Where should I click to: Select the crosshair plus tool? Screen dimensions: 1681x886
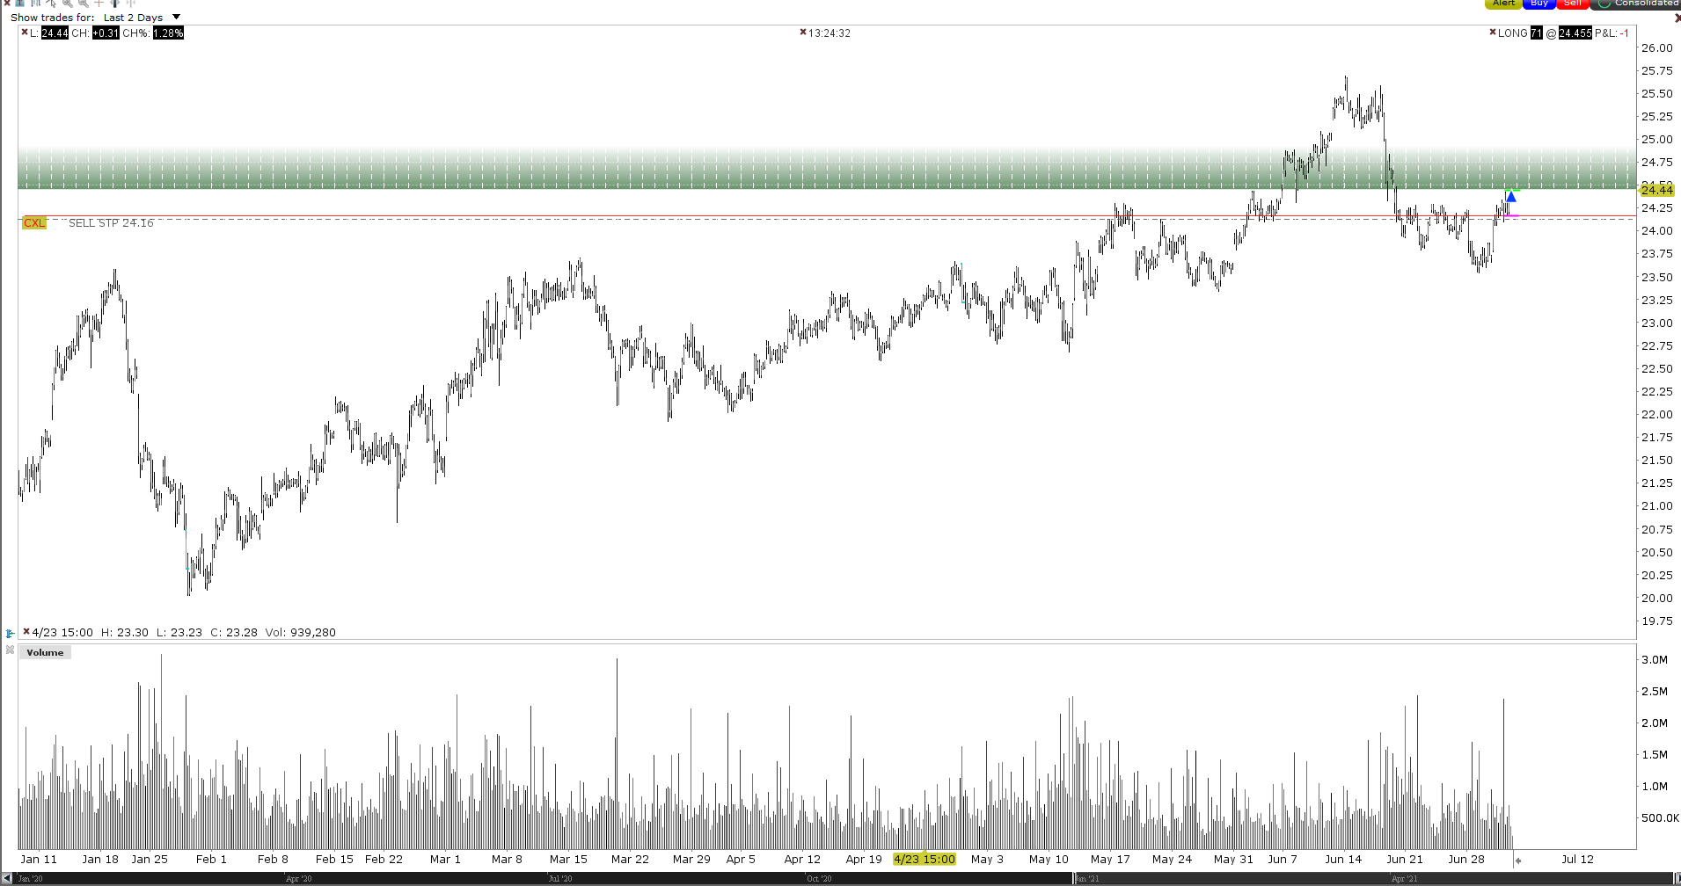pyautogui.click(x=99, y=3)
